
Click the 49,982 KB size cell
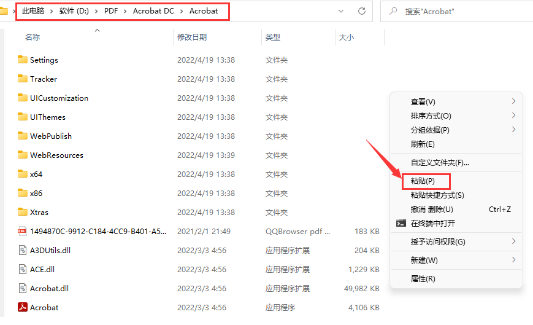point(362,289)
